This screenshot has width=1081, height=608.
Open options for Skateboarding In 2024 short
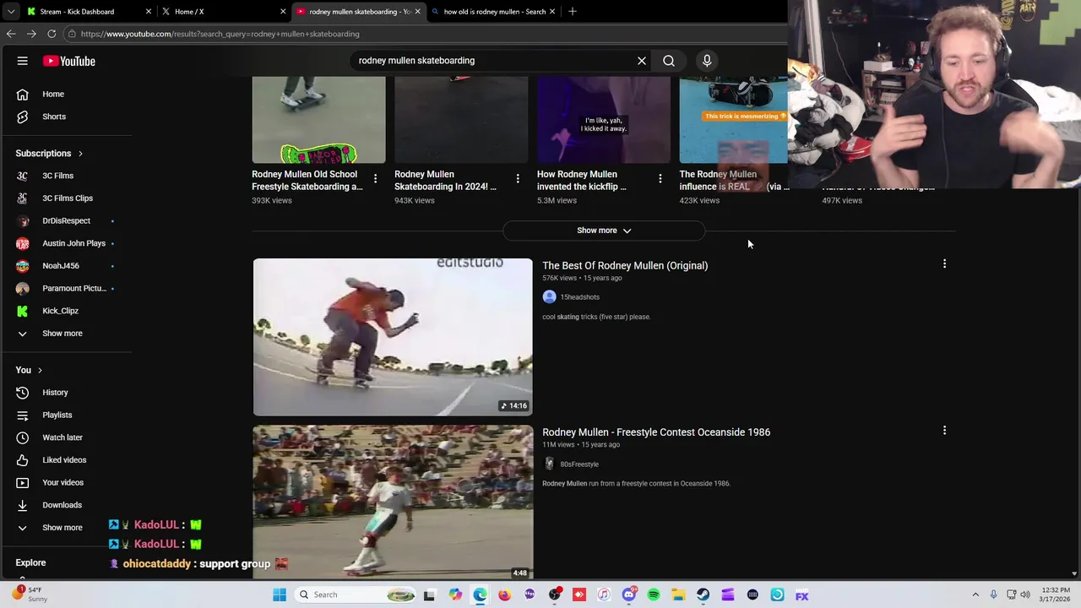click(518, 179)
